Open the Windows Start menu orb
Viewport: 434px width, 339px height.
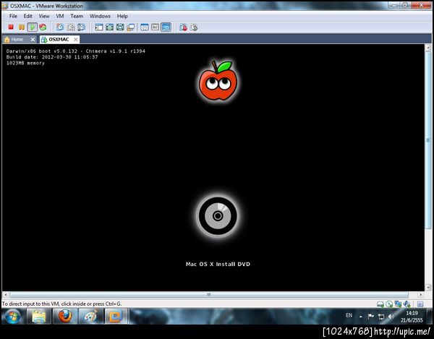[x=13, y=317]
